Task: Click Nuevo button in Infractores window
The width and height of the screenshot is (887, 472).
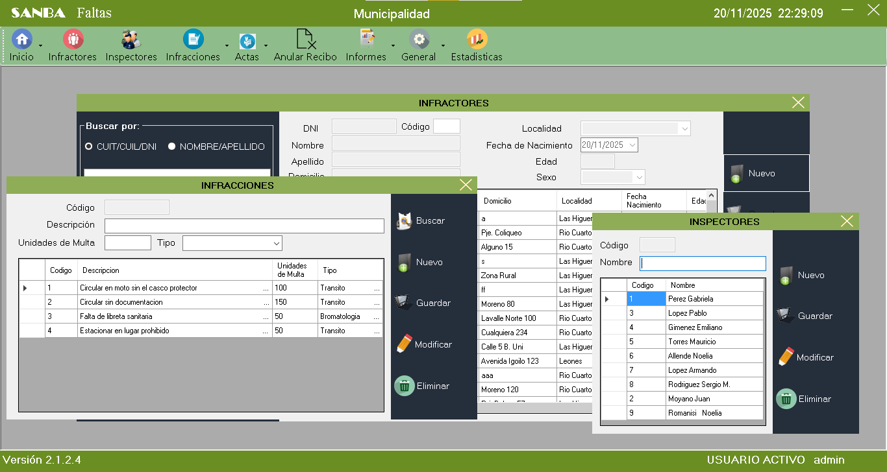Action: pyautogui.click(x=766, y=173)
